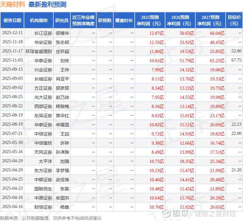Click analyst name 庄怀超
Image resolution: width=243 pixels, height=221 pixels.
[x=62, y=51]
